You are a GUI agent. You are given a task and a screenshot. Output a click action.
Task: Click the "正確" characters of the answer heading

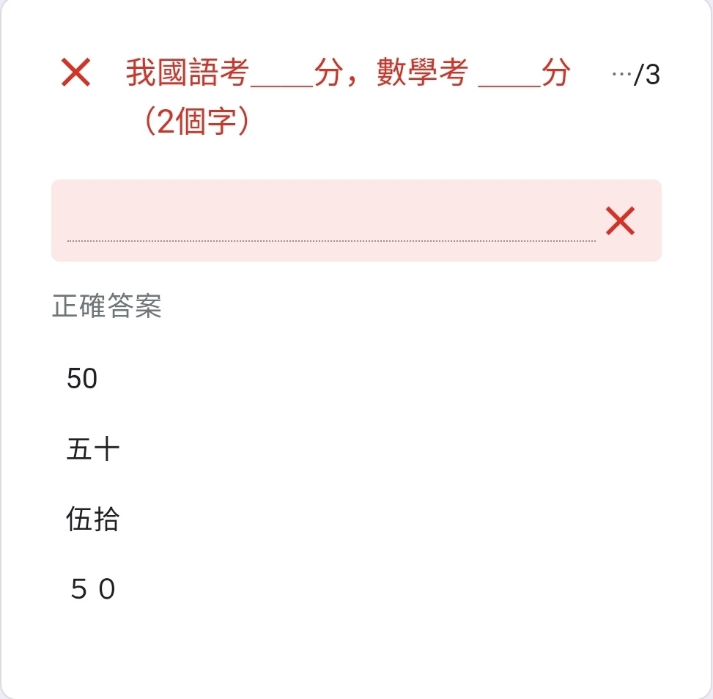click(x=79, y=306)
